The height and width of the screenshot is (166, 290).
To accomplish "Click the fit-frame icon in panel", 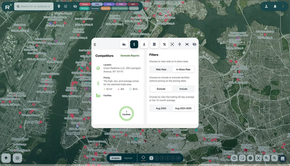I will [x=187, y=44].
